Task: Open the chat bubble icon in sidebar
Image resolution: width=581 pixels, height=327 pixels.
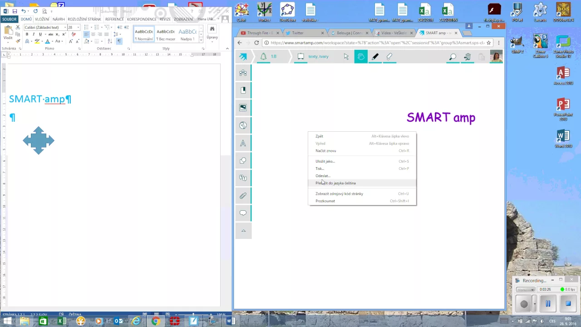Action: [243, 213]
